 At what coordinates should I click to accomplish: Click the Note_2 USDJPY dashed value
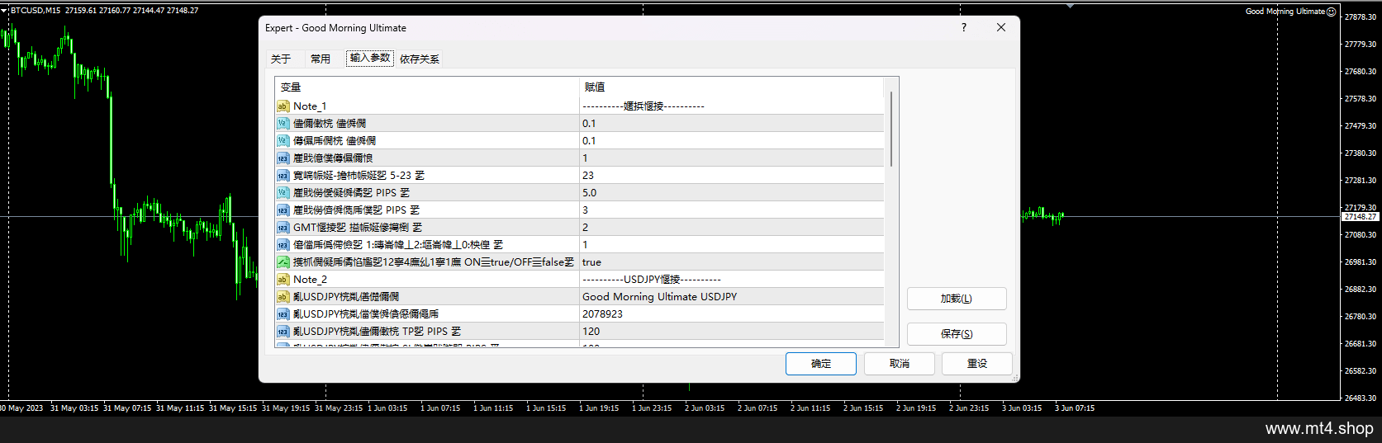tap(652, 279)
